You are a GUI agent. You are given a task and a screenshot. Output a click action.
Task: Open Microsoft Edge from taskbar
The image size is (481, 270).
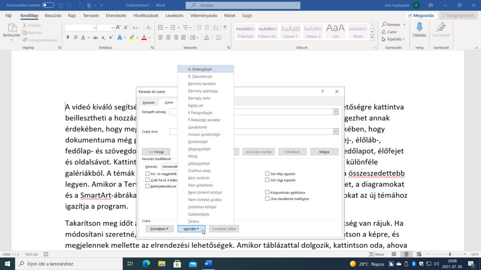[x=147, y=263]
